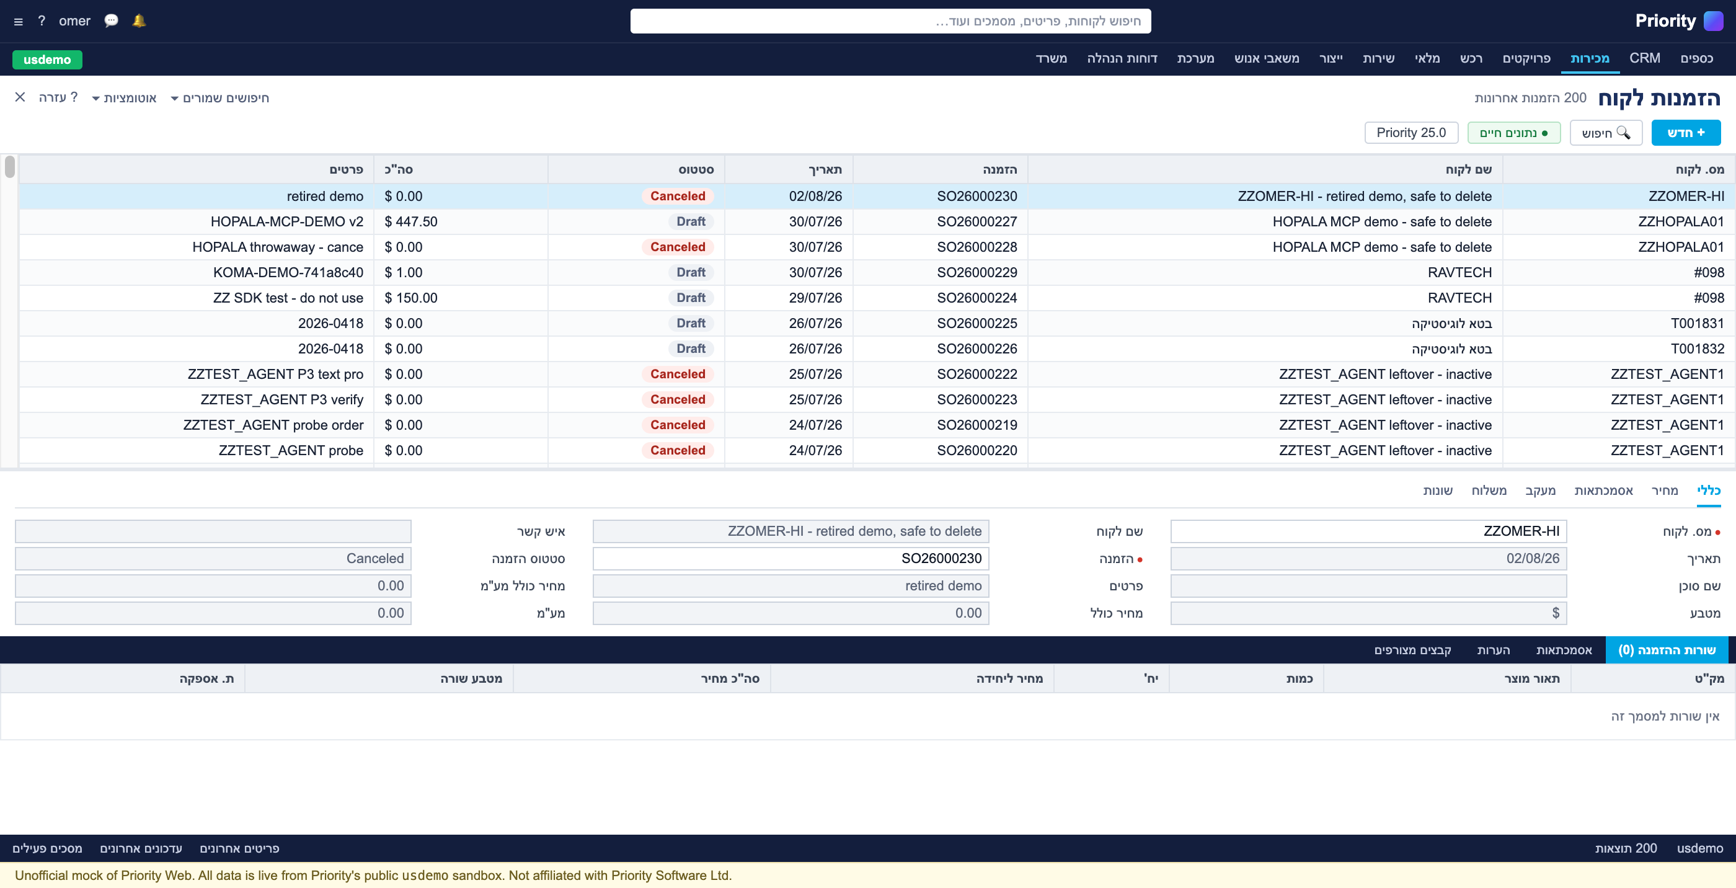Click the נתונים חיים live data button
Viewport: 1736px width, 888px height.
[1513, 132]
